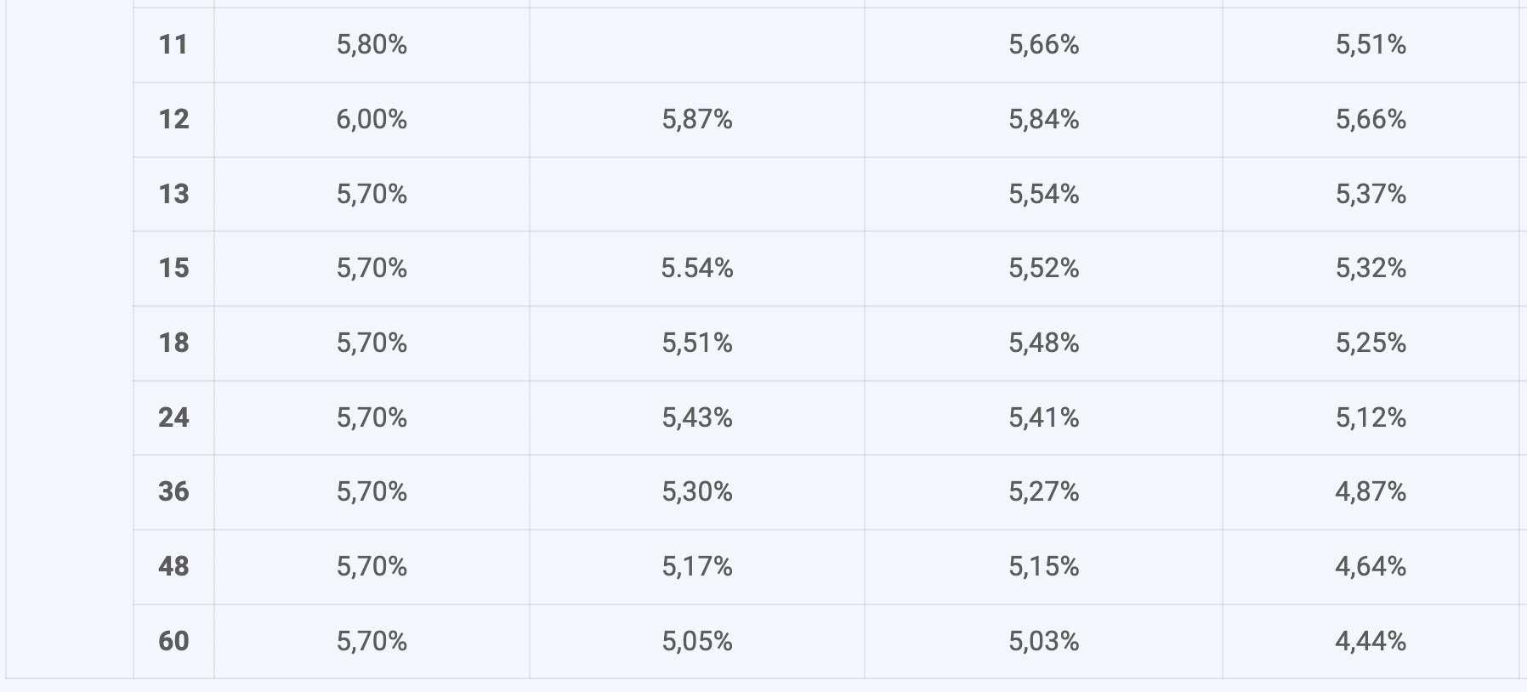Click the 5,43% cell in row 24

(697, 417)
